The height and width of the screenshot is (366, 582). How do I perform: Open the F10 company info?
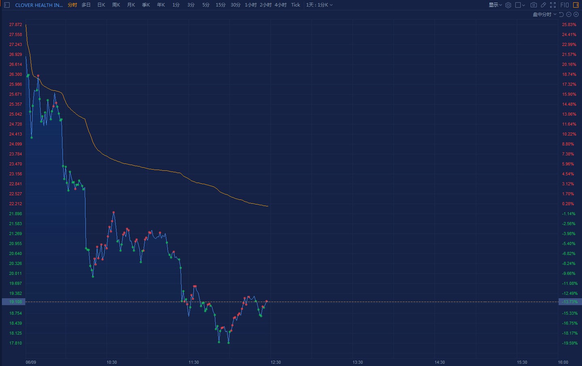click(x=565, y=5)
